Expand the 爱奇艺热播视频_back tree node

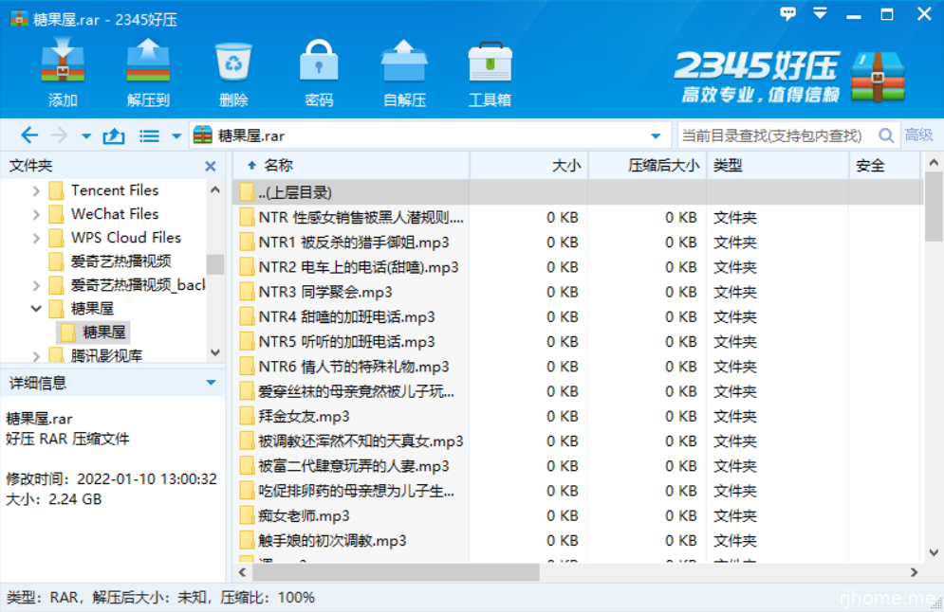pyautogui.click(x=35, y=285)
